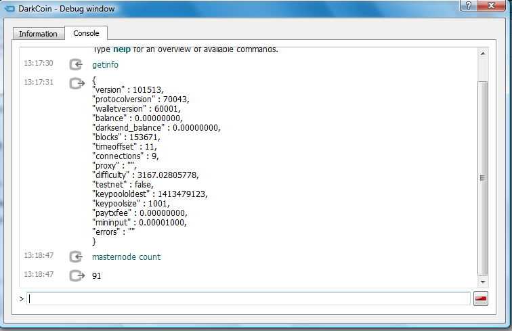512x331 pixels.
Task: Click the 13:17:31 timestamp
Action: (39, 82)
